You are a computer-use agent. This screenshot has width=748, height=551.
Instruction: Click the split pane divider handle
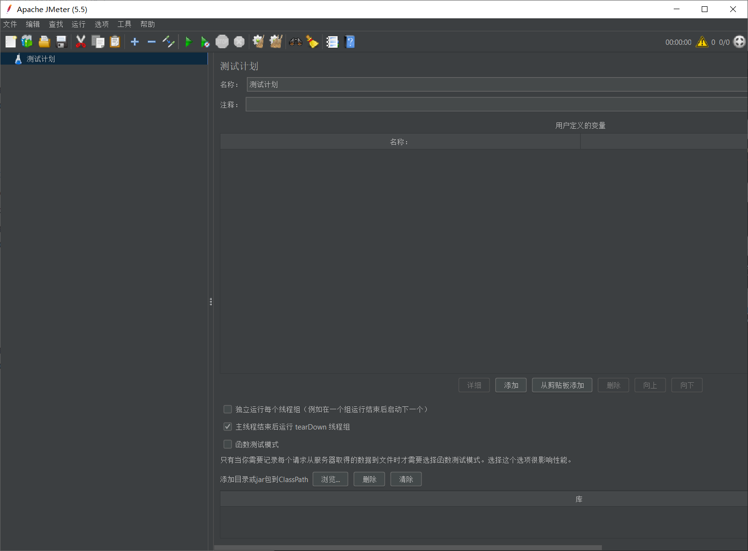click(211, 302)
